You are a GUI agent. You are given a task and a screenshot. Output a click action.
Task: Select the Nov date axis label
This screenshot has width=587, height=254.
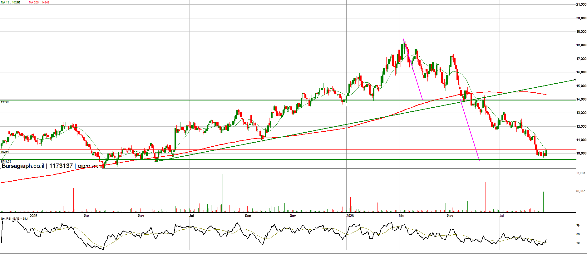pyautogui.click(x=293, y=216)
